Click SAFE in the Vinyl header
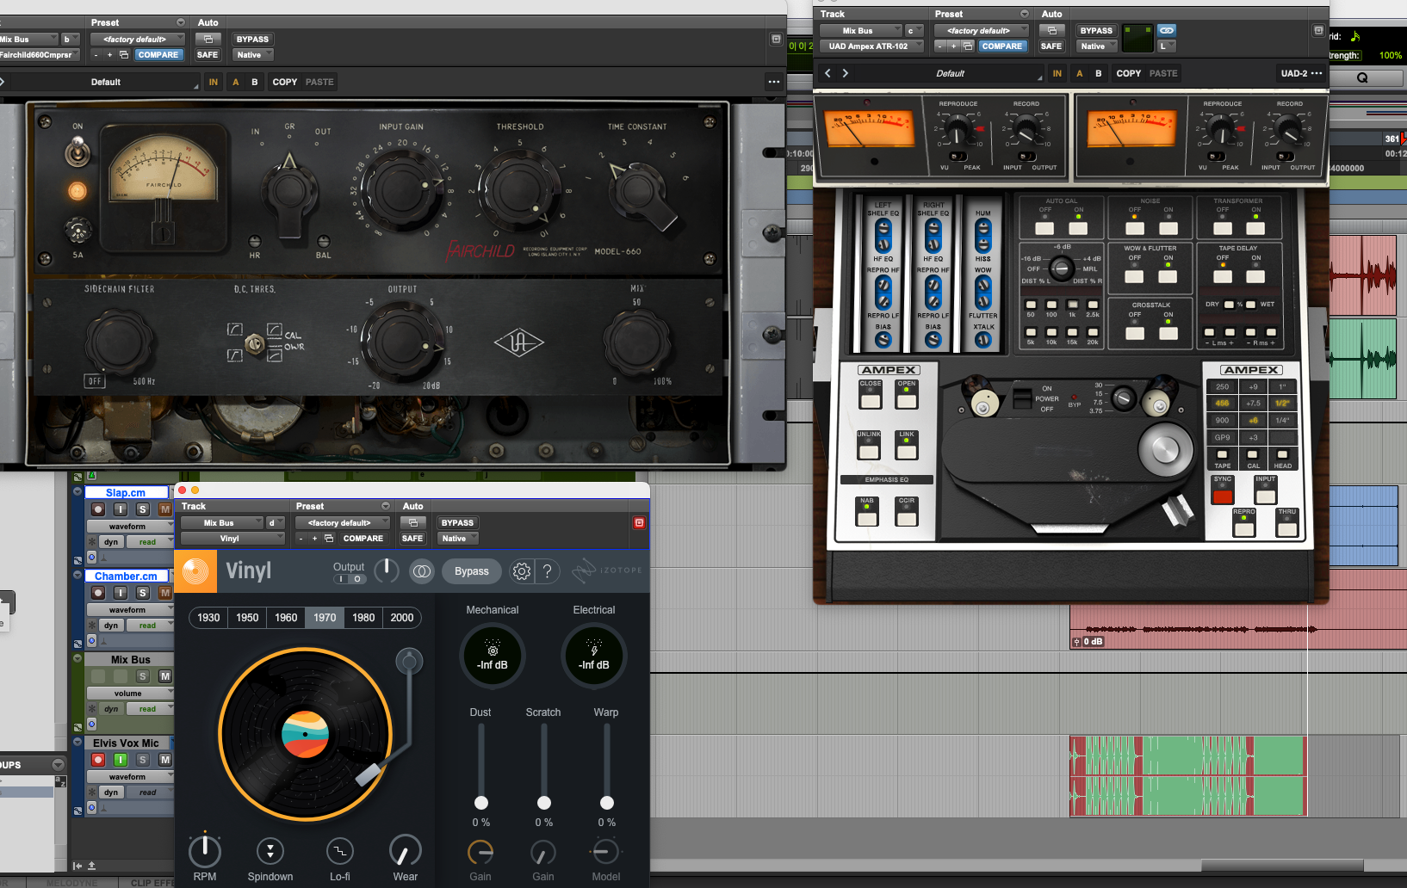1407x888 pixels. click(412, 538)
